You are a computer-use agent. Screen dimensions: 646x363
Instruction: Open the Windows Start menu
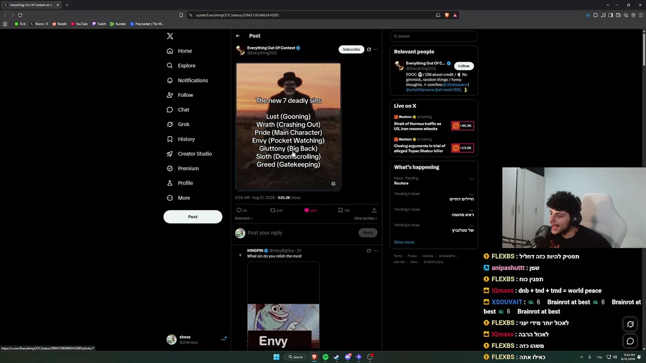(276, 357)
